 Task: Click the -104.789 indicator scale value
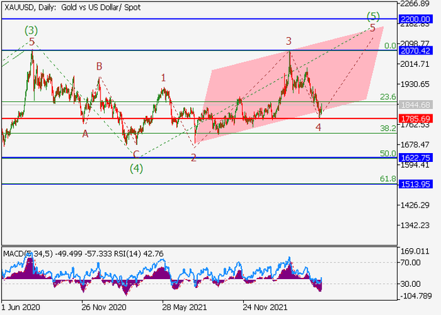click(x=416, y=296)
